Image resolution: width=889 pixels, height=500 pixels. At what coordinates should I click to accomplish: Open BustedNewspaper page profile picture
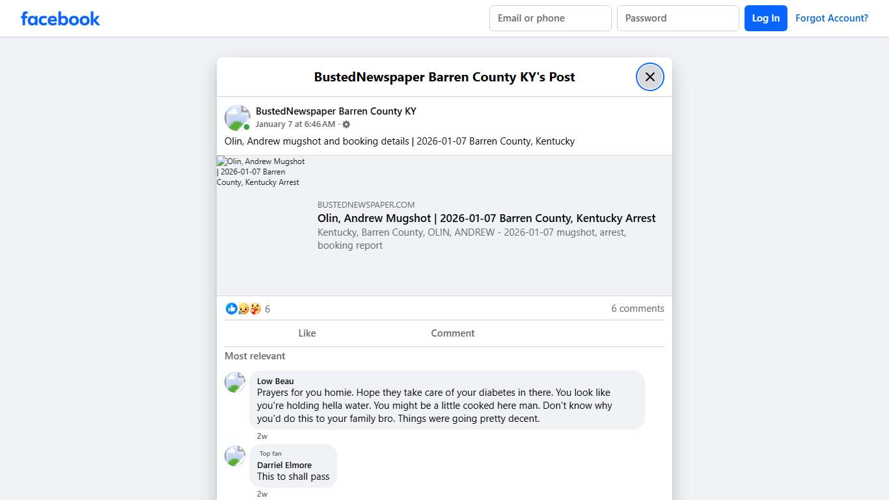pyautogui.click(x=237, y=118)
